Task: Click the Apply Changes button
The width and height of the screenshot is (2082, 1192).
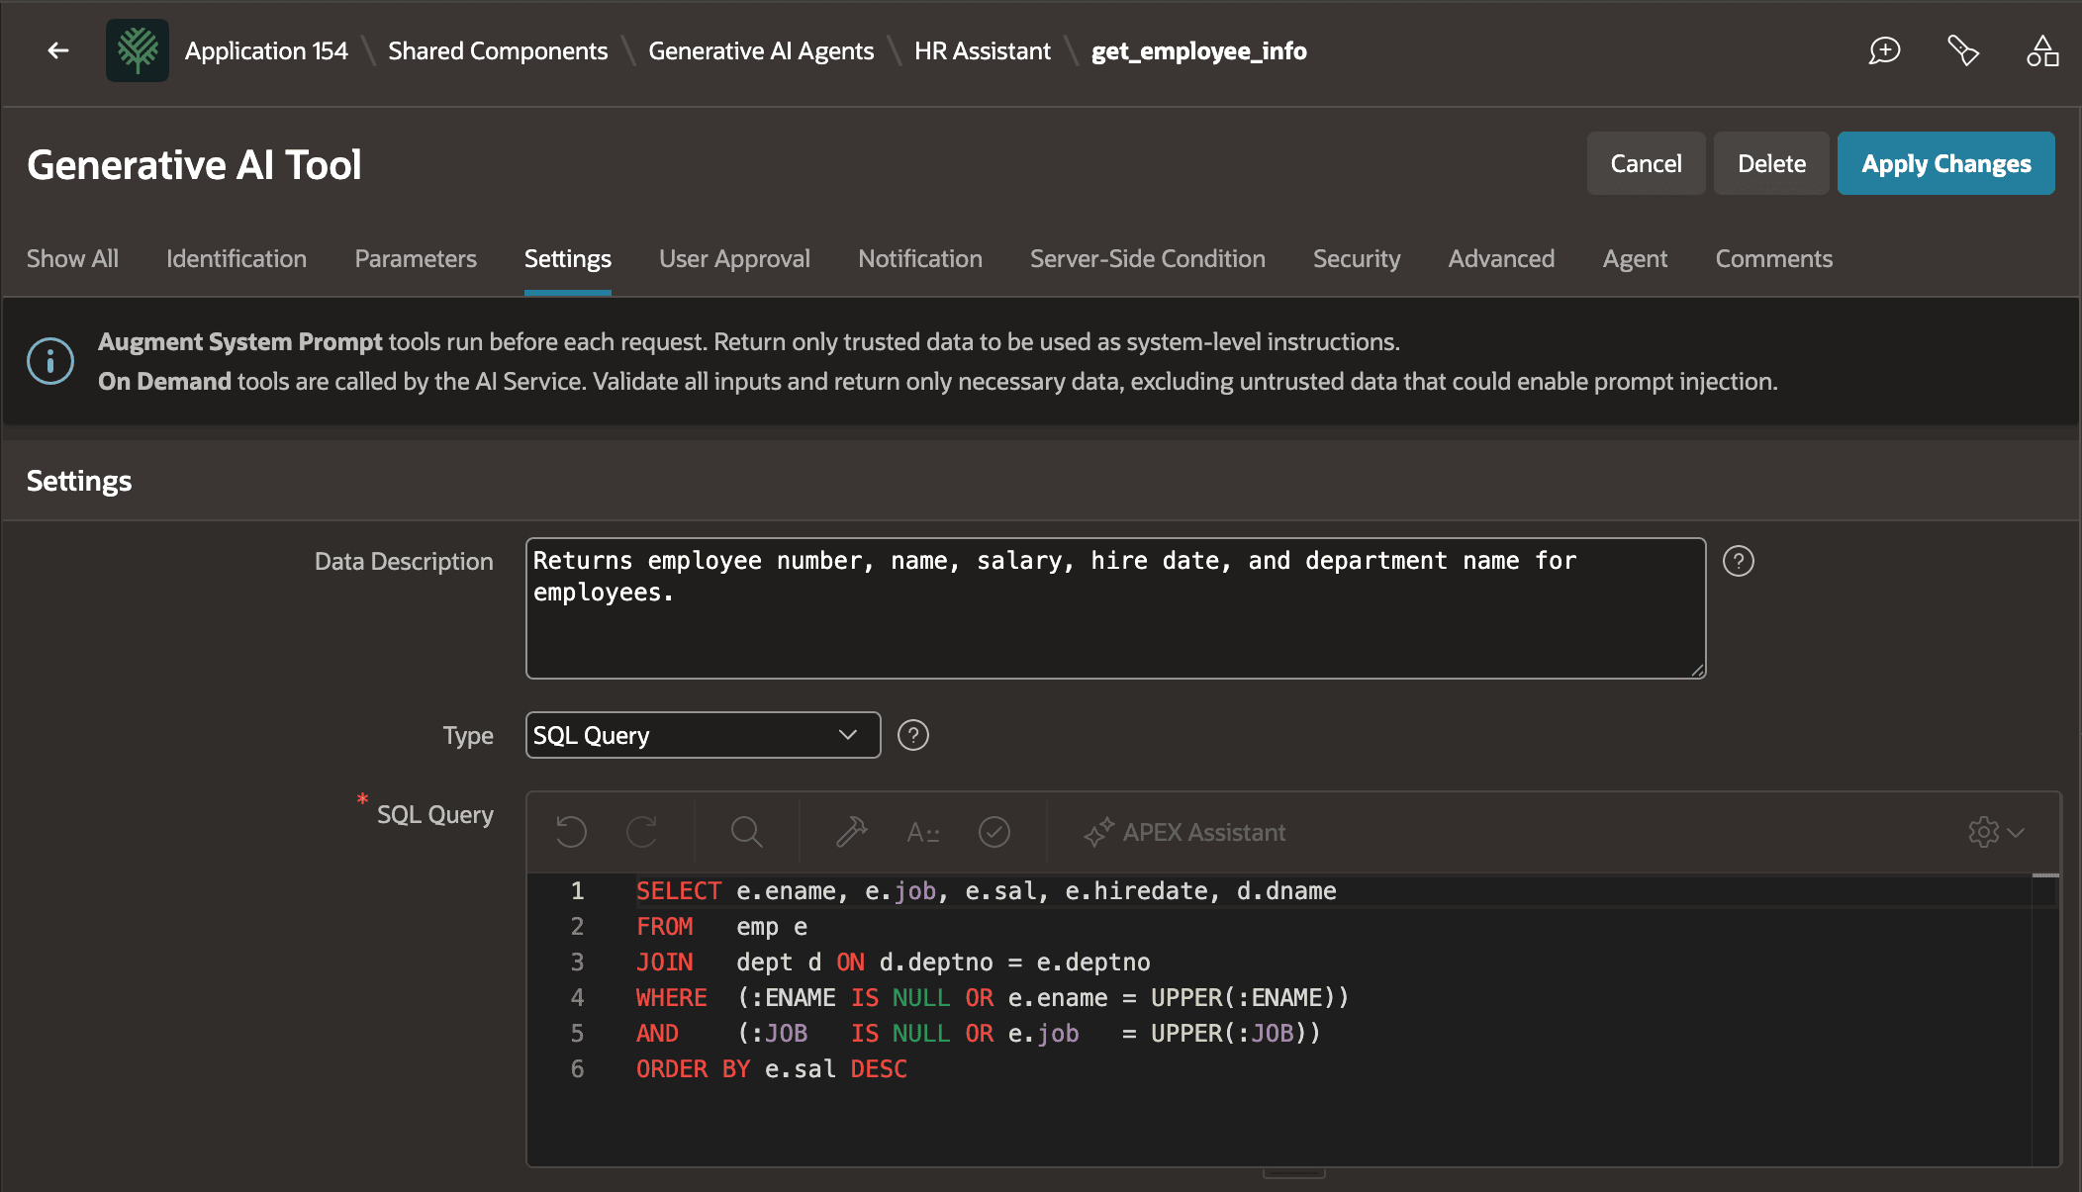Action: click(x=1945, y=163)
